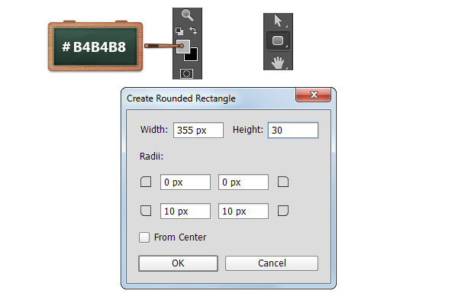Click the top-left corner radius icon
Screen dimensions: 458x297
point(146,182)
